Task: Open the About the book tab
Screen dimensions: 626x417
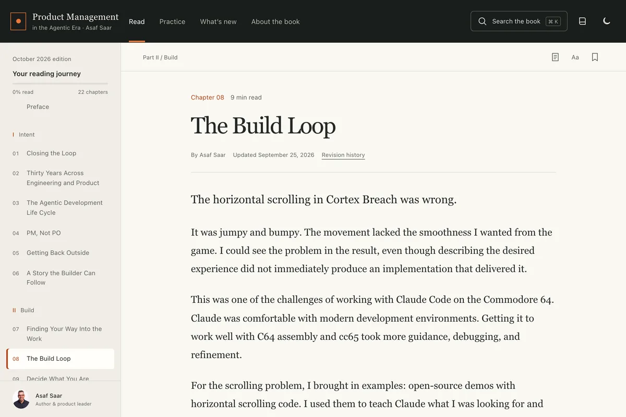Action: pos(275,21)
